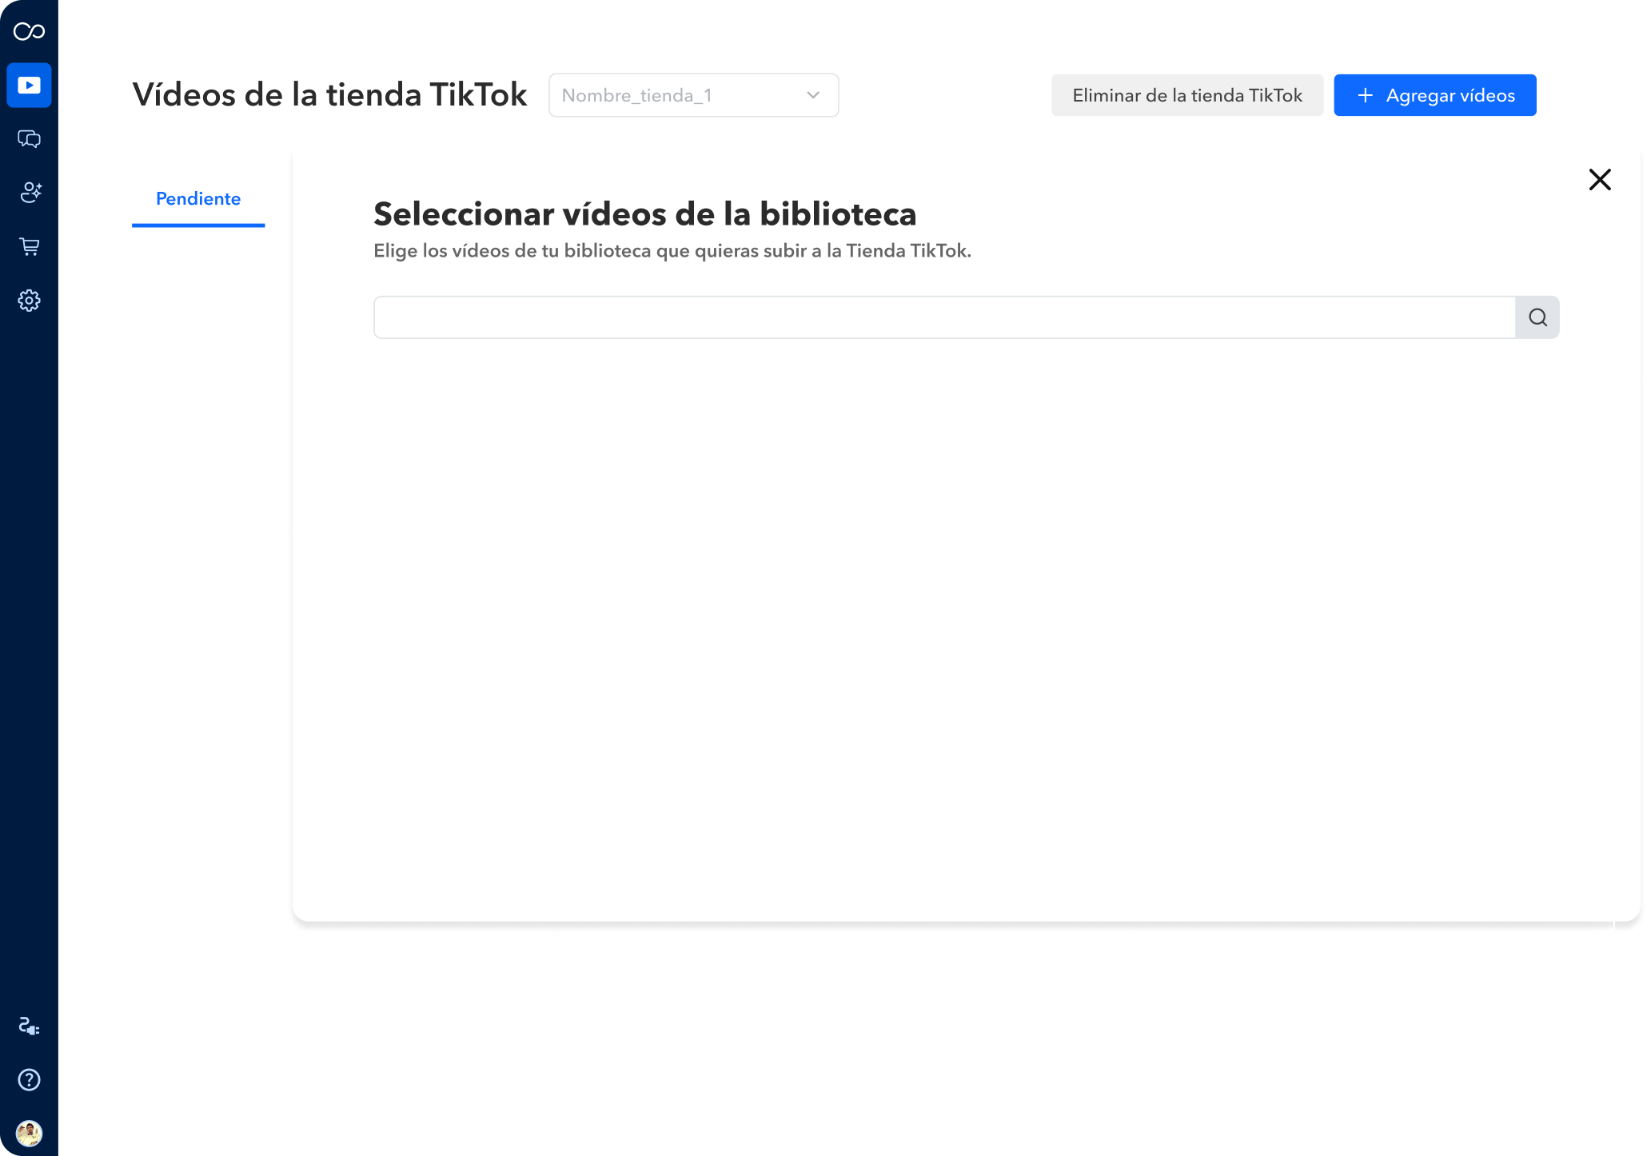Open the Nombre_tienda_1 store dropdown
The image size is (1647, 1156).
tap(692, 94)
